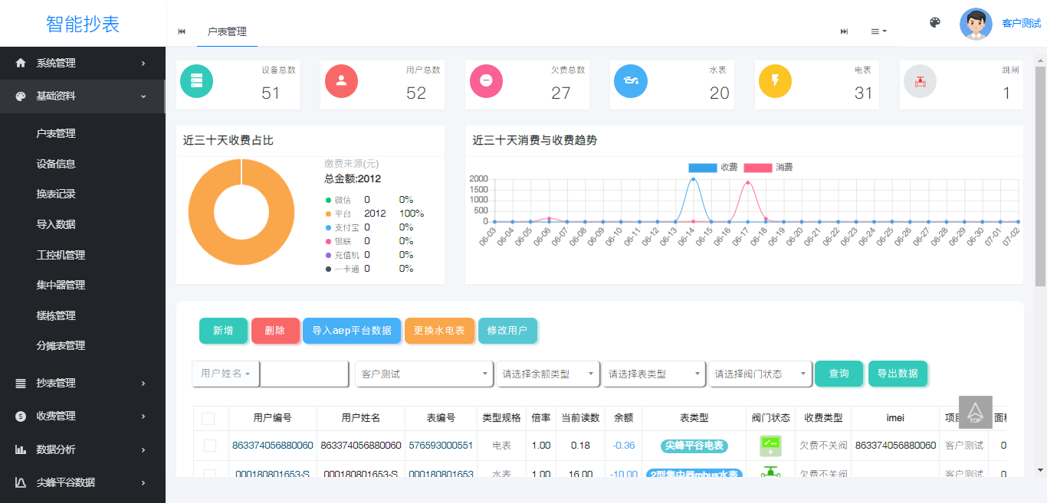Check the first table row checkbox
The image size is (1047, 503).
point(210,446)
